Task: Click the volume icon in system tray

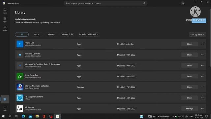Action: pos(179,116)
